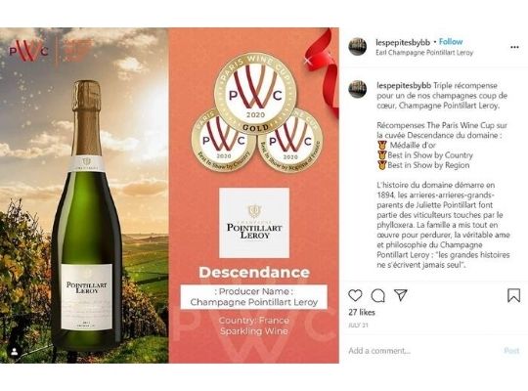
Task: Click the PWC Gold 2020 medal
Action: click(x=255, y=93)
